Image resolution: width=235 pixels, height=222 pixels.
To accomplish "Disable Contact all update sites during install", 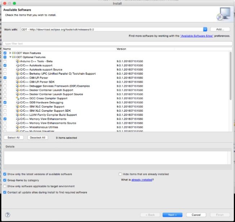I will (5, 192).
